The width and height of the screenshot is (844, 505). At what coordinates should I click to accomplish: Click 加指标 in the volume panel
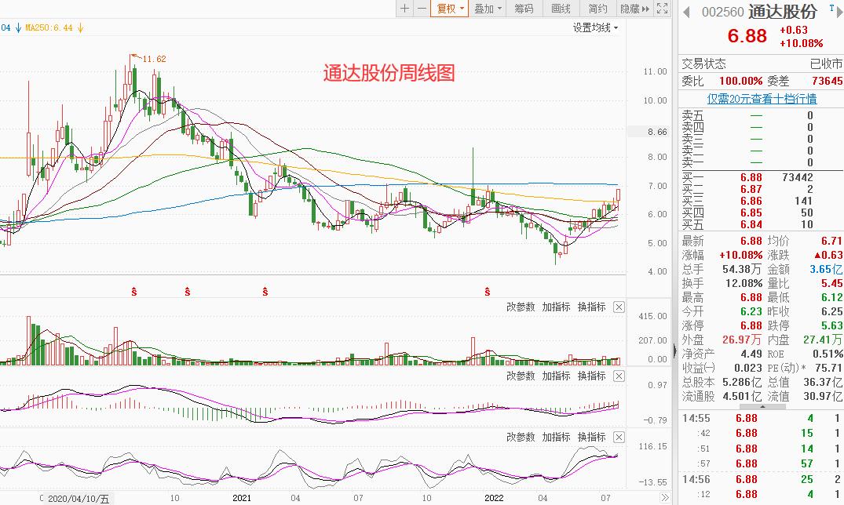(556, 307)
